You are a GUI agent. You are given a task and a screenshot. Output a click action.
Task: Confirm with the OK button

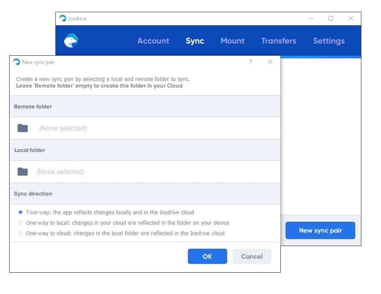click(207, 257)
